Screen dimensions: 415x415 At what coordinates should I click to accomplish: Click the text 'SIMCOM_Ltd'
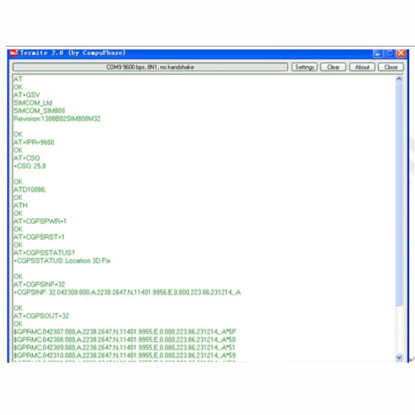point(33,103)
